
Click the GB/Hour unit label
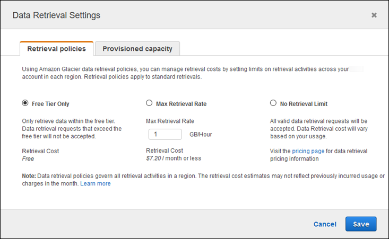click(201, 135)
